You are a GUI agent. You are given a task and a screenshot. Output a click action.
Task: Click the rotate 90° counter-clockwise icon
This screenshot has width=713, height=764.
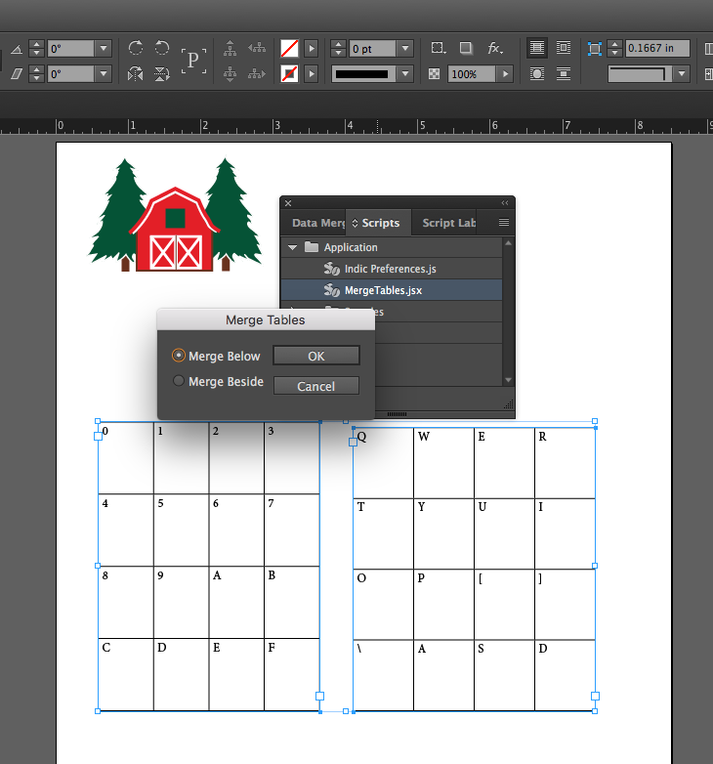pos(162,48)
